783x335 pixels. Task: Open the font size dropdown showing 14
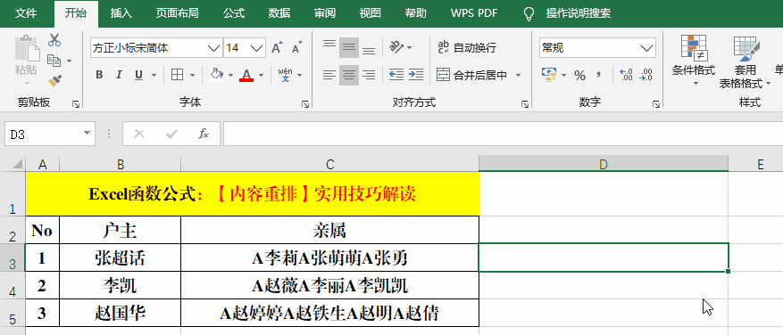pyautogui.click(x=257, y=48)
